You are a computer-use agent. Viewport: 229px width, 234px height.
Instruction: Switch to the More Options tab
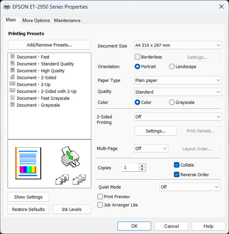pyautogui.click(x=36, y=20)
